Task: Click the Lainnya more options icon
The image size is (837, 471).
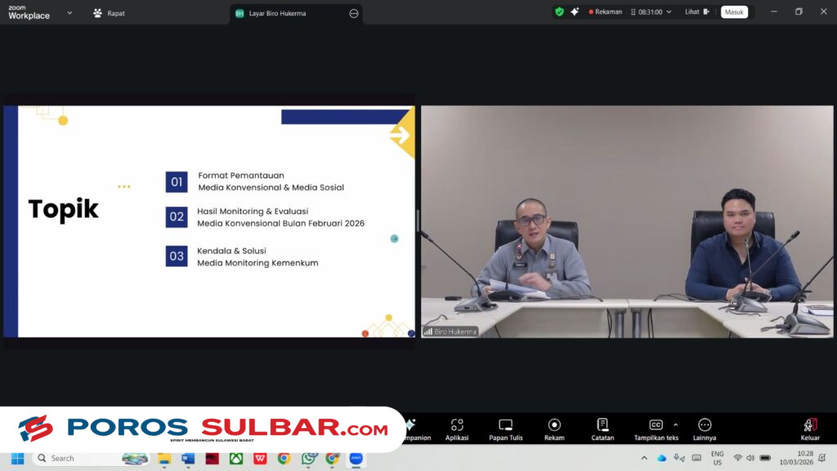Action: point(704,428)
